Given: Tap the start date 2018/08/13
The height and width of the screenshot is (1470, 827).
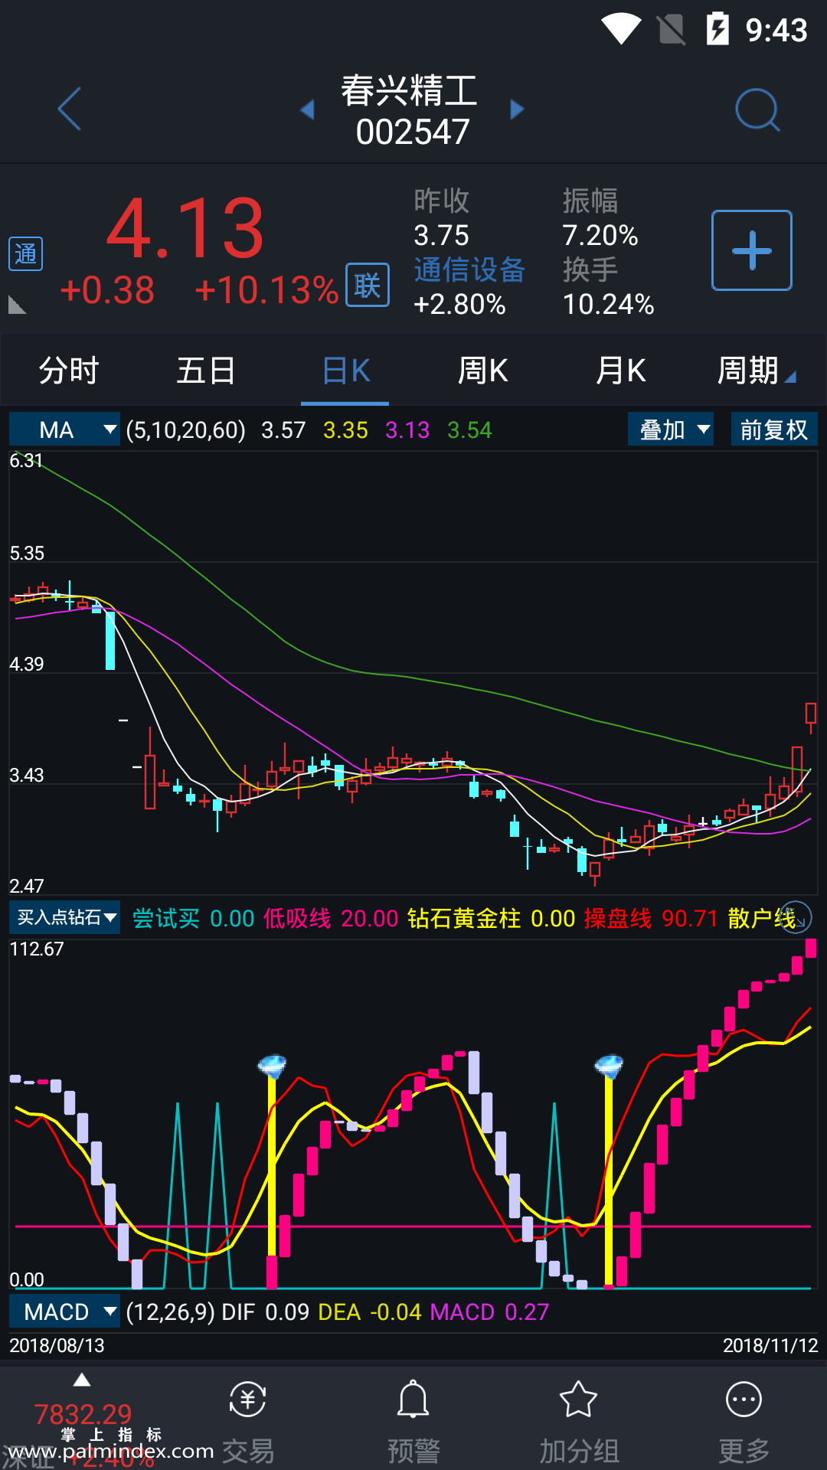Looking at the screenshot, I should point(57,1345).
